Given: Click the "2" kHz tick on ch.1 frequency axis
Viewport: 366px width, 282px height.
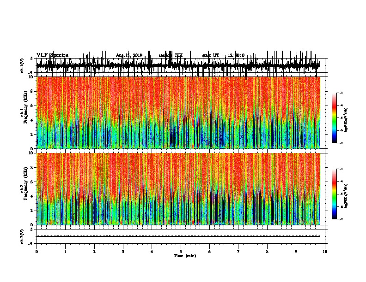Looking at the screenshot, I should pos(32,134).
